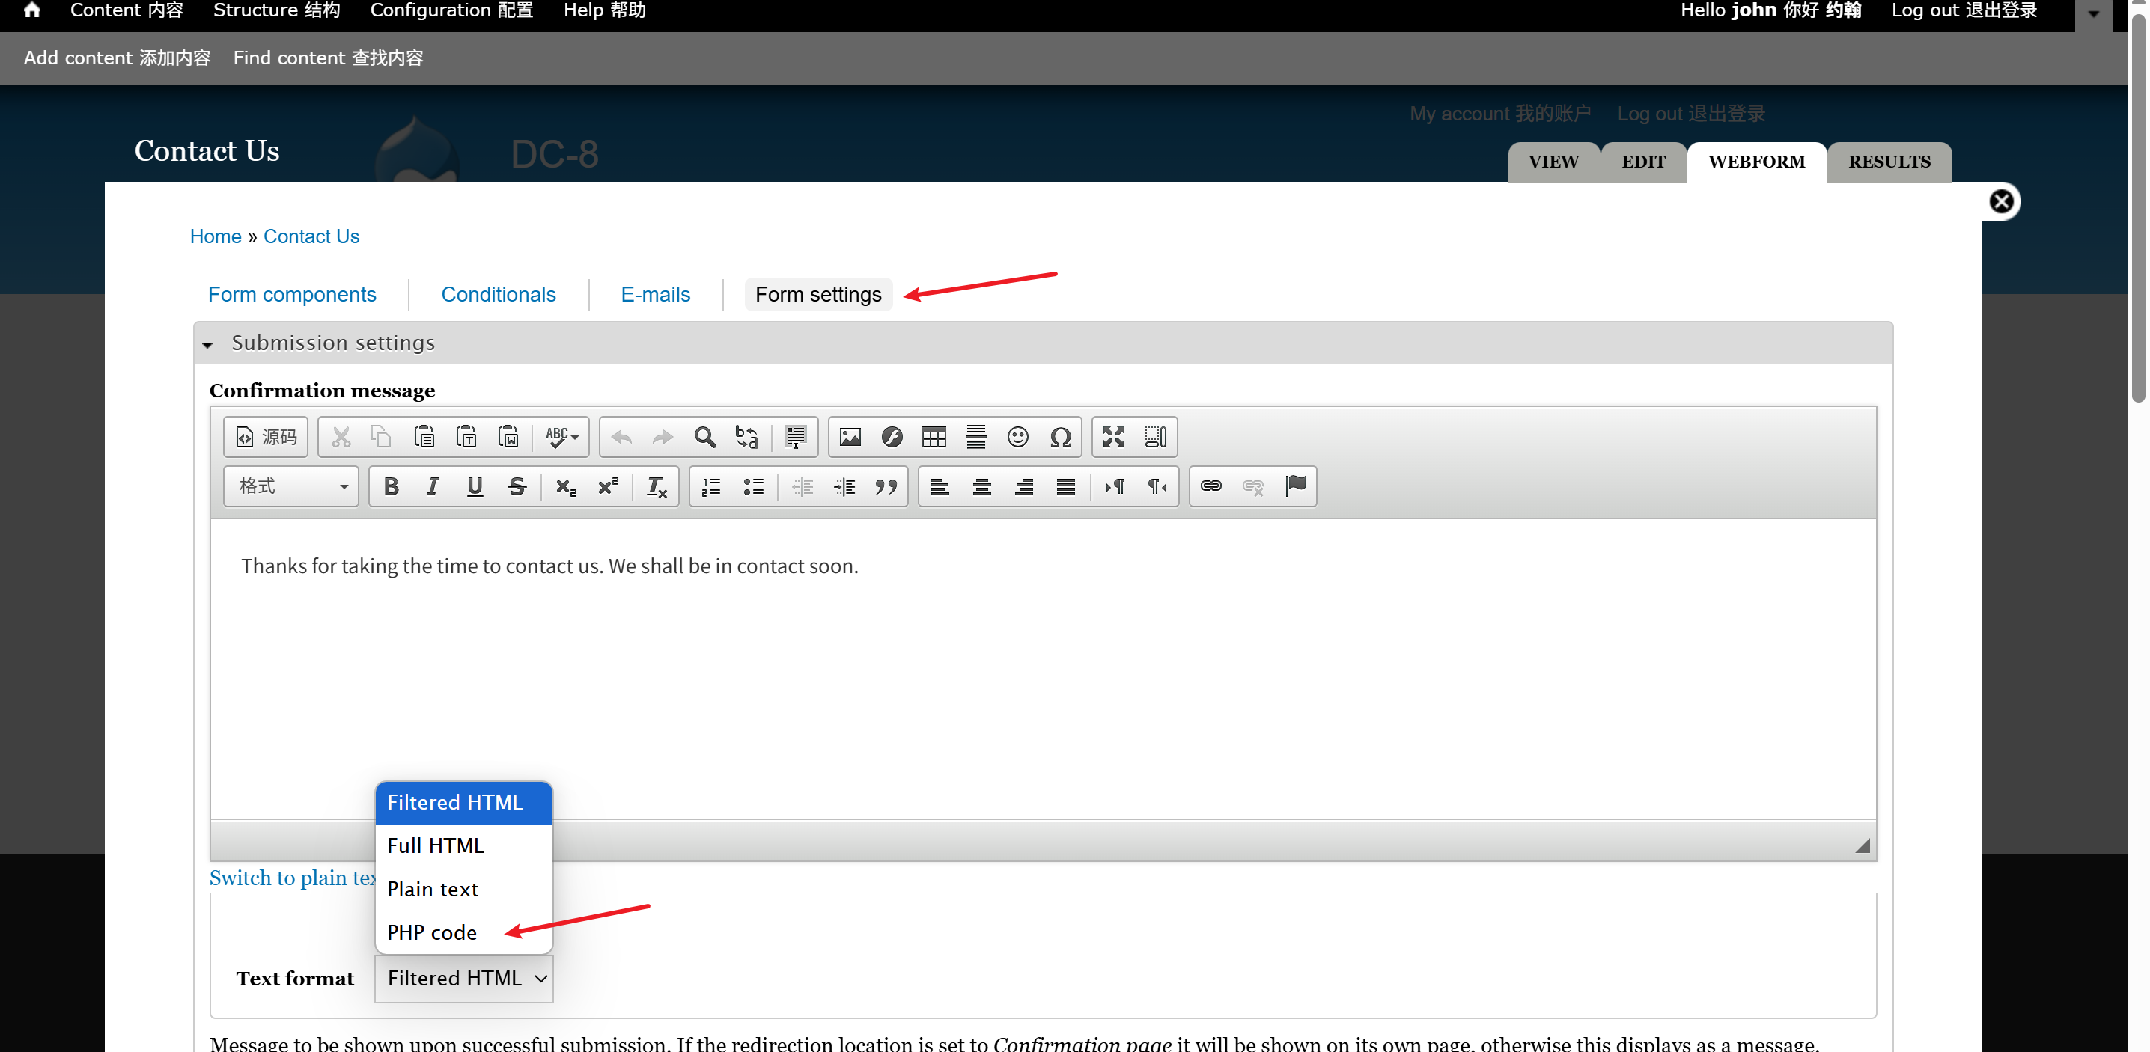The image size is (2150, 1052).
Task: Open the special character Omega icon
Action: (1060, 437)
